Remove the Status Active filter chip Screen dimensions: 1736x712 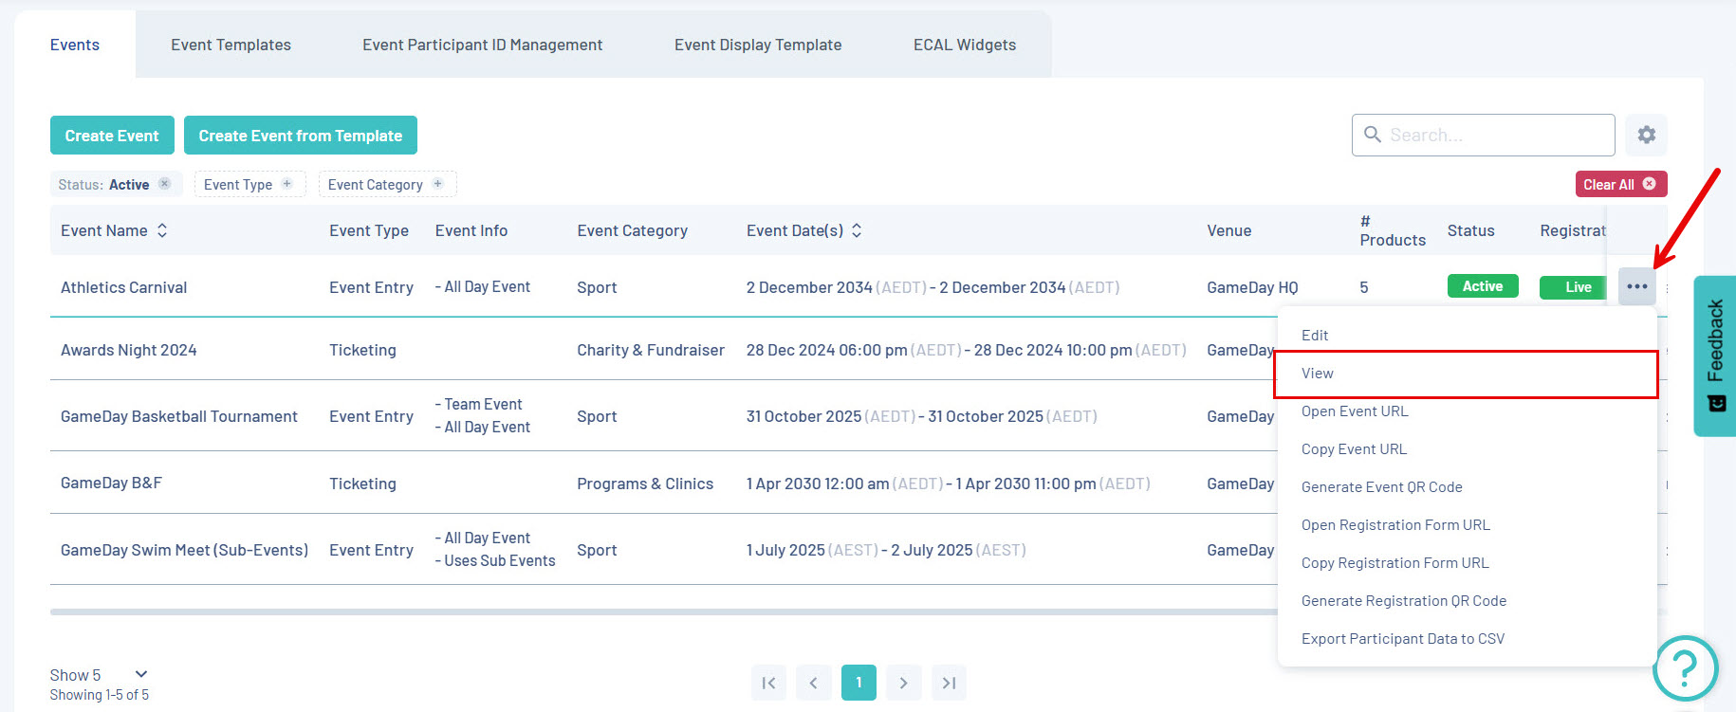(164, 184)
